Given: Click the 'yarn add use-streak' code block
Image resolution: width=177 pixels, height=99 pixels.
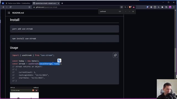Looking at the screenshot, I should (x=64, y=29).
